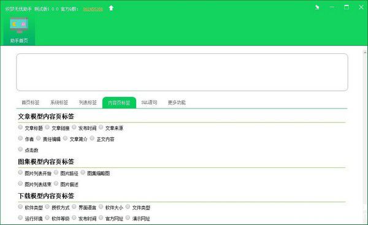
Task: Open the official QQ group number link
Action: point(93,9)
